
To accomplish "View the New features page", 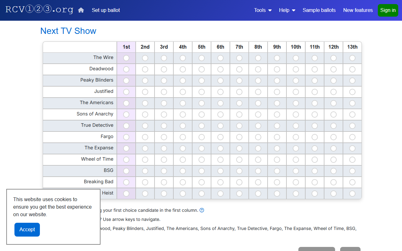I will click(358, 10).
